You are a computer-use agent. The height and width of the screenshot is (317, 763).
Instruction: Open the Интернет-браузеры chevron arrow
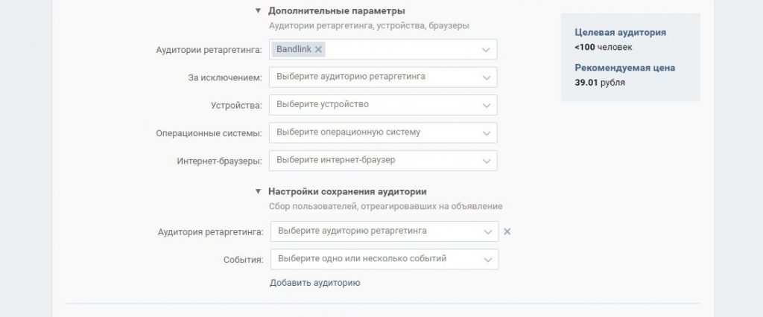tap(486, 161)
